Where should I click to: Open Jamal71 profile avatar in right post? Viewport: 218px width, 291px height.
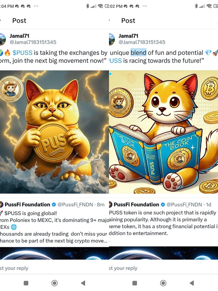tap(112, 39)
